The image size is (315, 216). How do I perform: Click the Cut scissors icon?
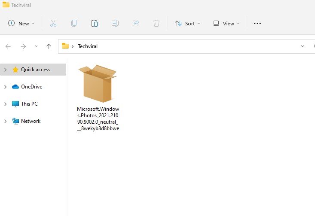click(53, 24)
